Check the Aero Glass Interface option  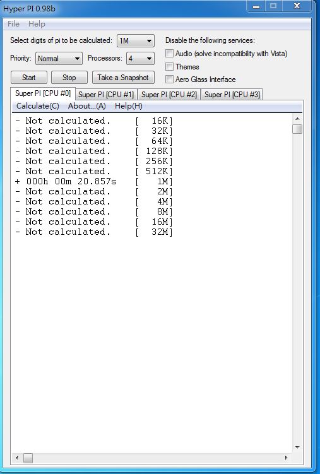(x=170, y=80)
